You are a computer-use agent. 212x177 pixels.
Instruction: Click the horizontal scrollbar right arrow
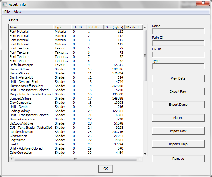click(x=140, y=159)
